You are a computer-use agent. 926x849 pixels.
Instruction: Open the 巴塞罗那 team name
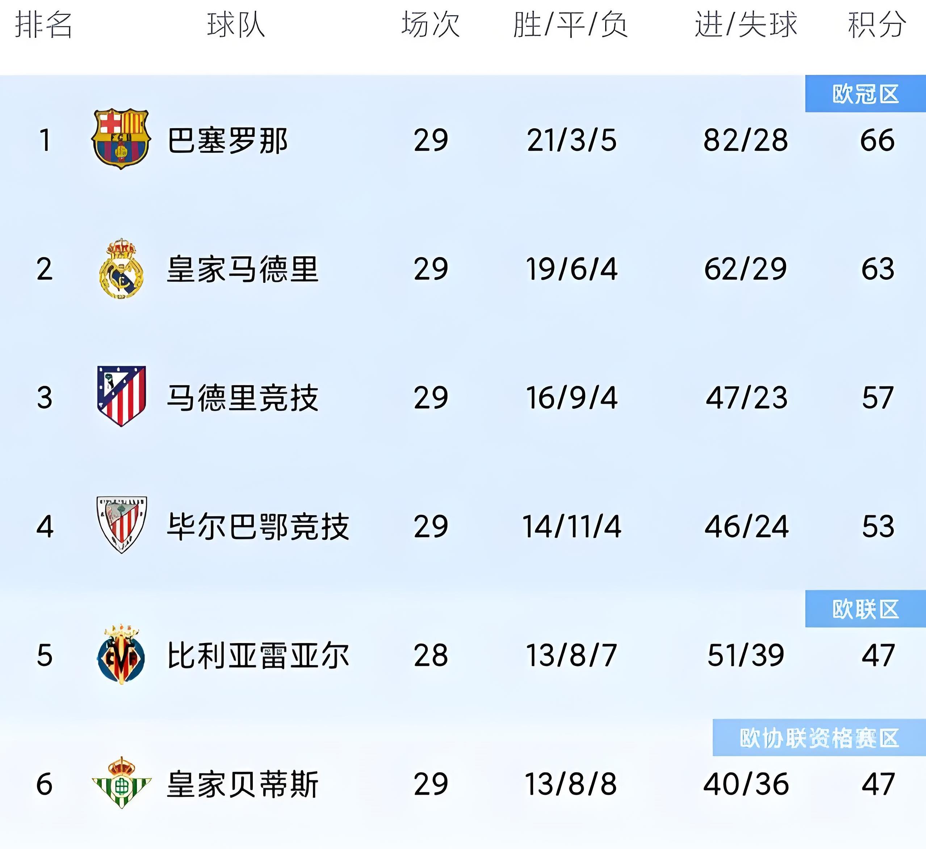pyautogui.click(x=227, y=140)
